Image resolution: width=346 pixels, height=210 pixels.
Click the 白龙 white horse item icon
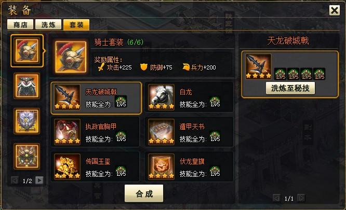tap(161, 97)
